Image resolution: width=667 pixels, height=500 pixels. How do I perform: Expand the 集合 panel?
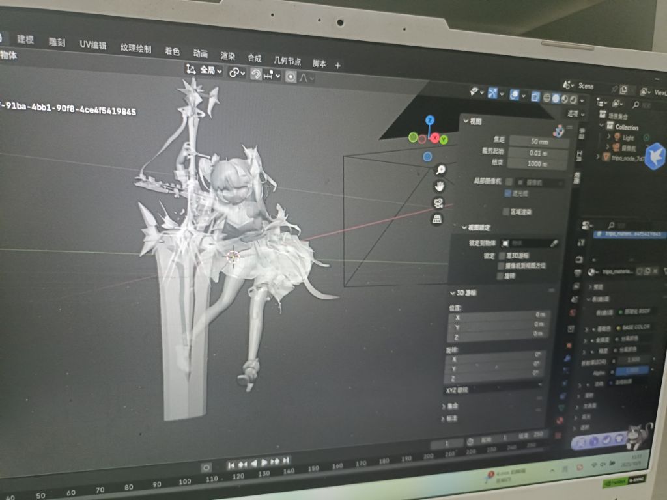(449, 406)
